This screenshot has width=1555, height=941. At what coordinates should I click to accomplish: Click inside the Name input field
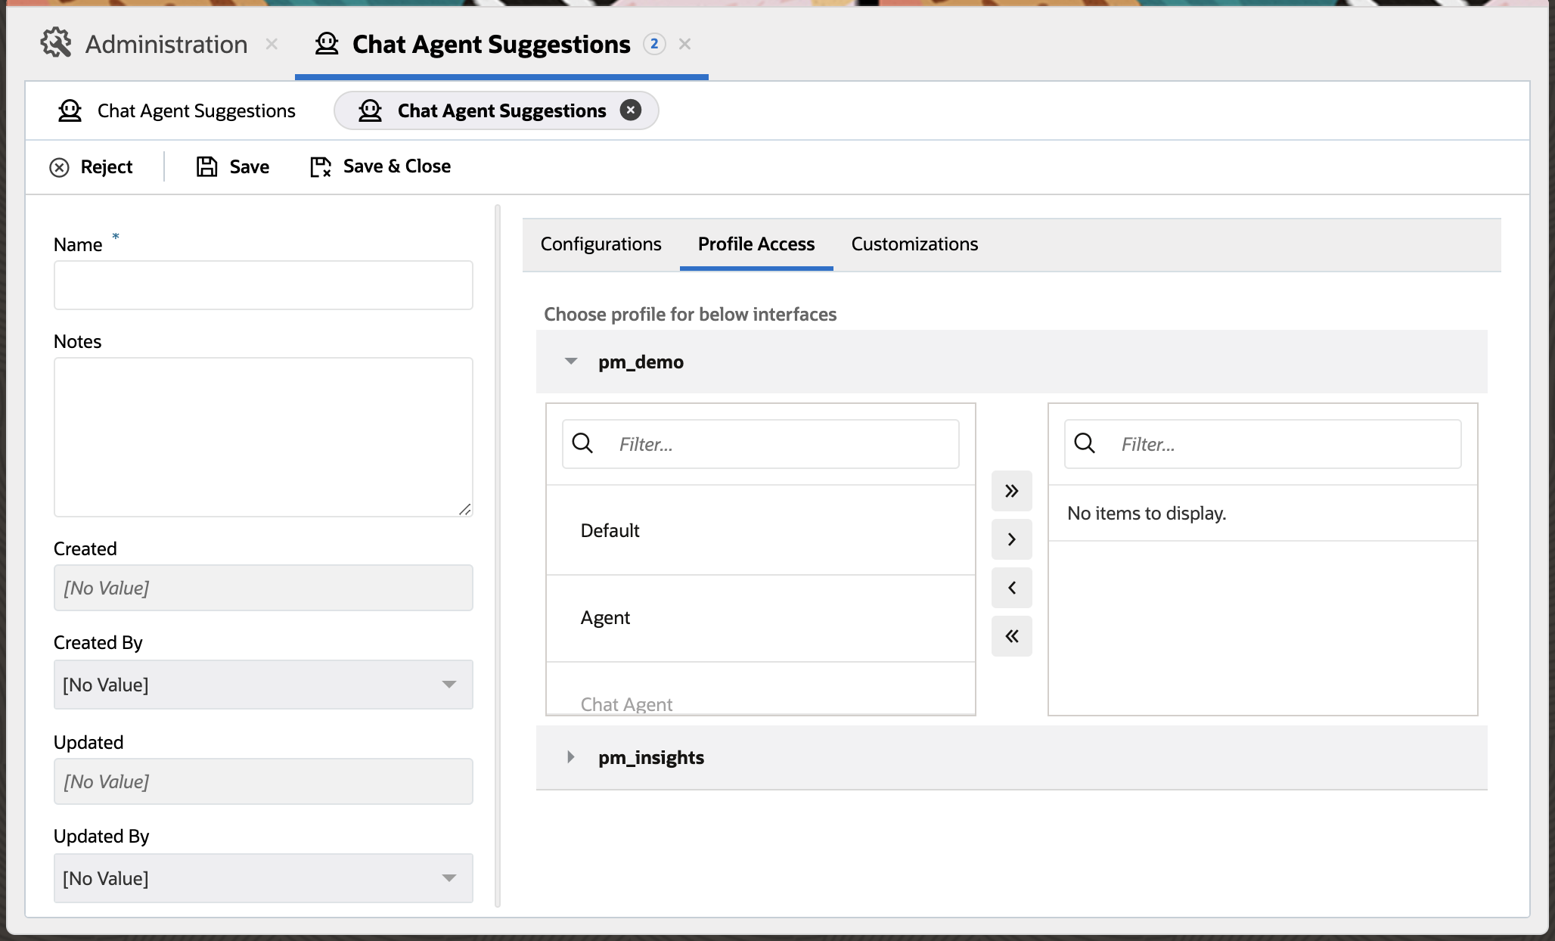tap(262, 284)
